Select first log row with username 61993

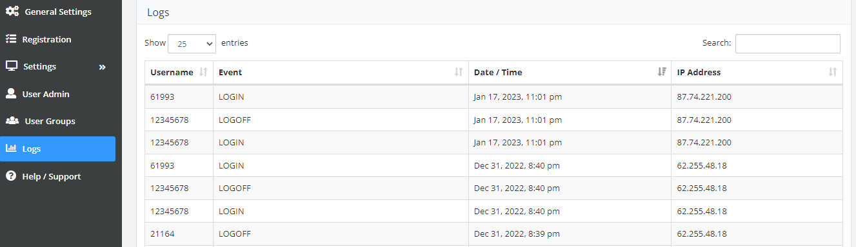493,97
